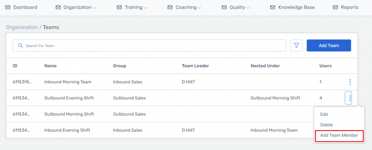Click the Knowledge Base envelope icon

272,7
